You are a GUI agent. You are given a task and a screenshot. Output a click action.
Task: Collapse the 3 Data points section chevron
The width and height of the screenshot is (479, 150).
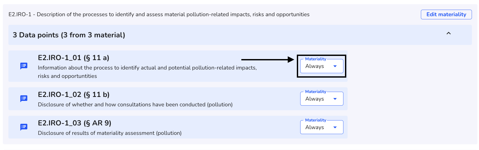click(448, 33)
